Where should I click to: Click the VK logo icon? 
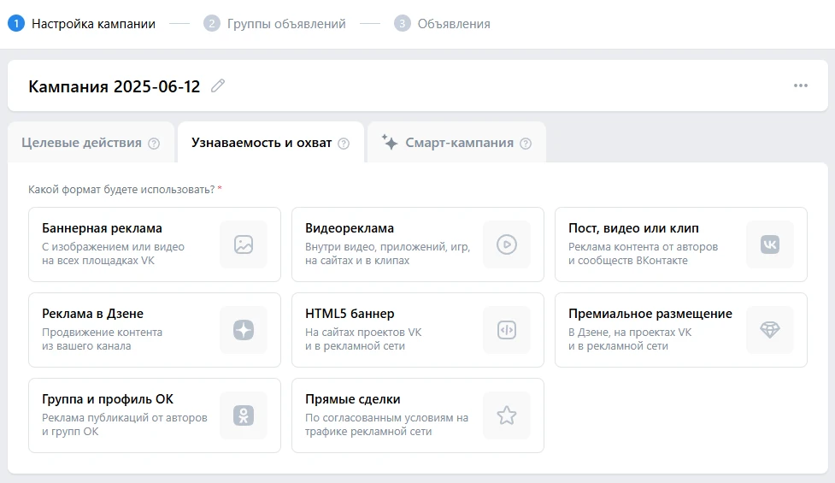point(770,244)
